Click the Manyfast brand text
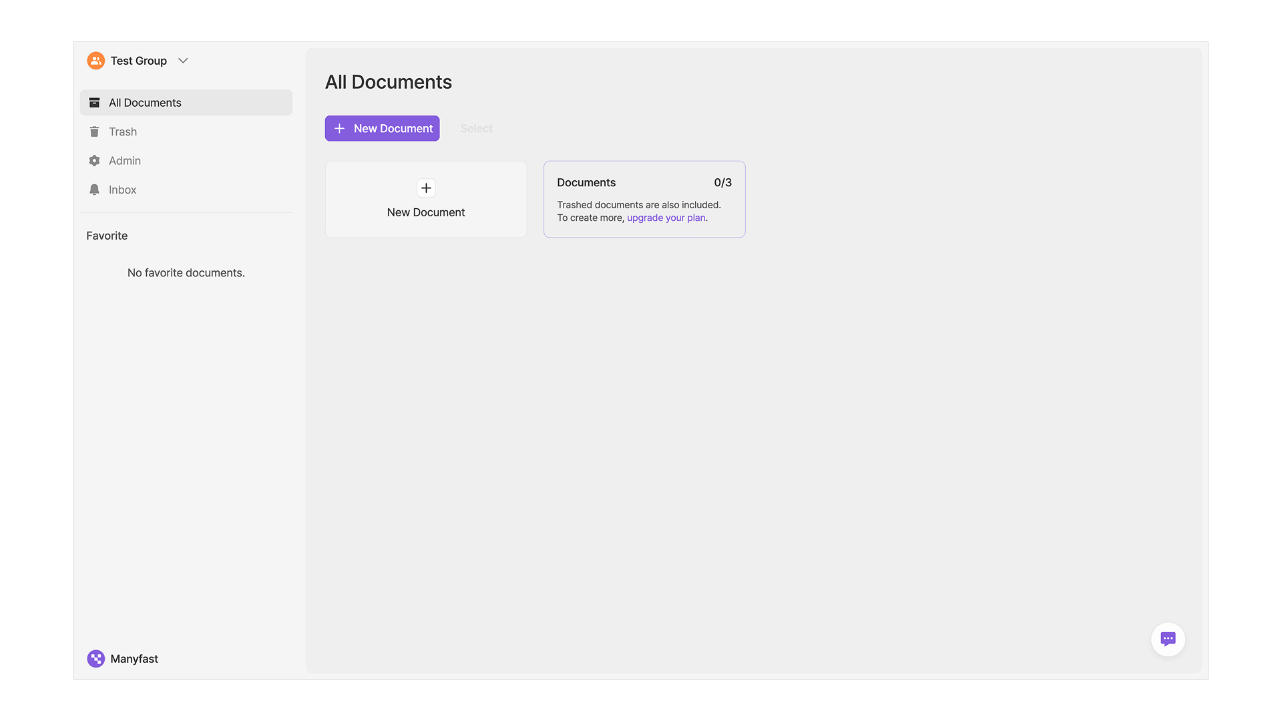The height and width of the screenshot is (721, 1282). click(x=134, y=659)
